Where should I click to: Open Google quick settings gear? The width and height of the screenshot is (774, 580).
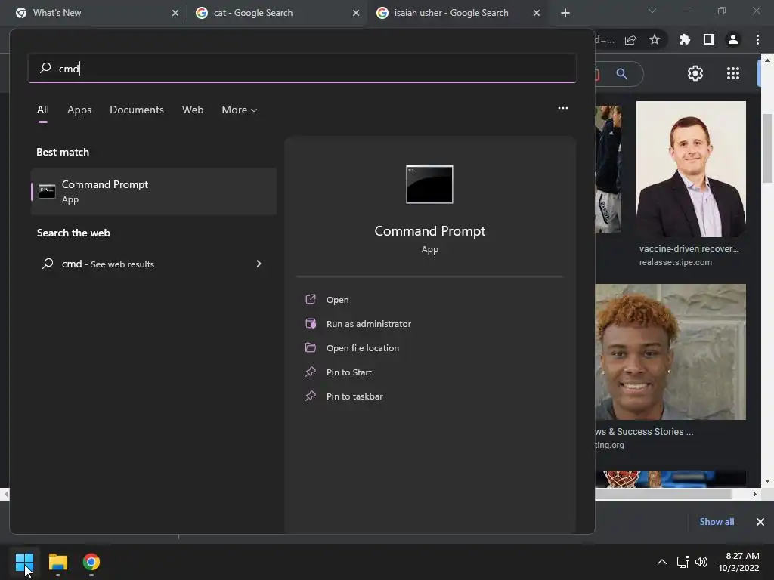(695, 73)
